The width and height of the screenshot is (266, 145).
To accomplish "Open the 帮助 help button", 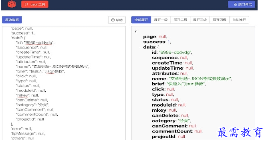I will coord(117,20).
